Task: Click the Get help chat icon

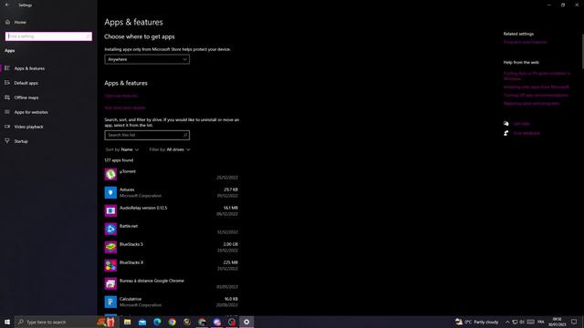Action: pyautogui.click(x=506, y=124)
